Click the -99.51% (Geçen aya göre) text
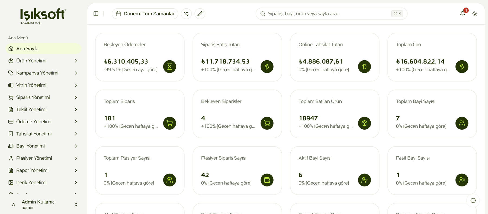Screen dimensions: 488x214 (130, 70)
